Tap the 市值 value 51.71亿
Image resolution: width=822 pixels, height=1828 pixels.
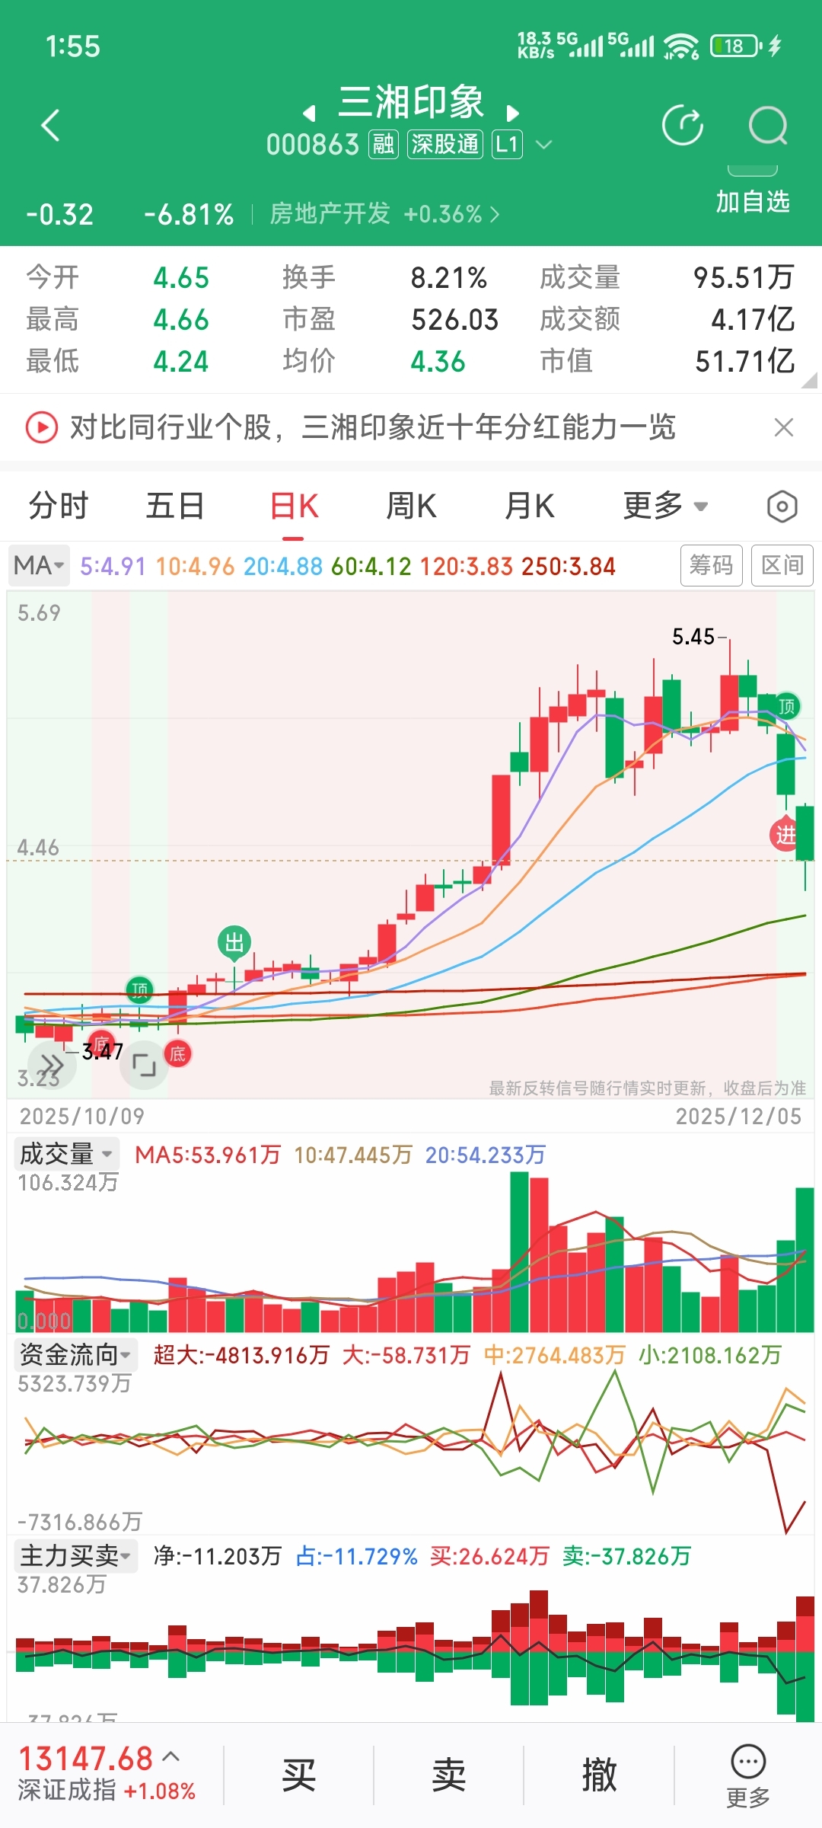pyautogui.click(x=744, y=362)
